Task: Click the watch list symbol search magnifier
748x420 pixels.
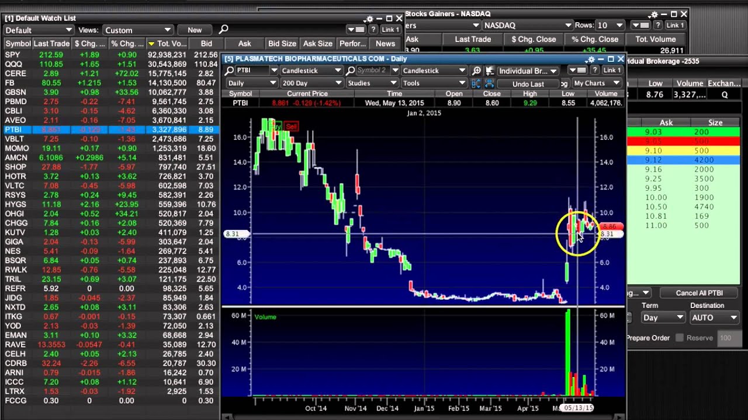Action: [x=223, y=30]
